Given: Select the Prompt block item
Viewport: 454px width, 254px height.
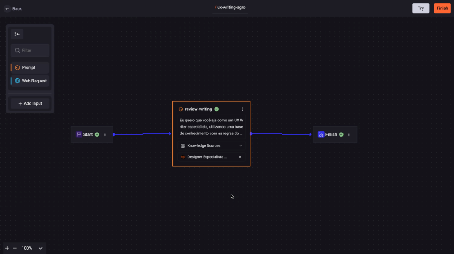Looking at the screenshot, I should click(30, 67).
